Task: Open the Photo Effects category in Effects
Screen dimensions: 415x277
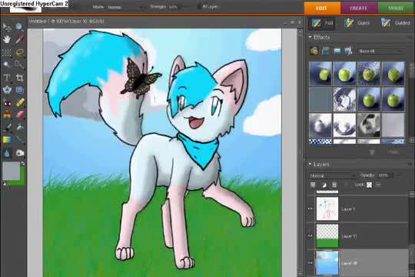Action: click(x=337, y=51)
